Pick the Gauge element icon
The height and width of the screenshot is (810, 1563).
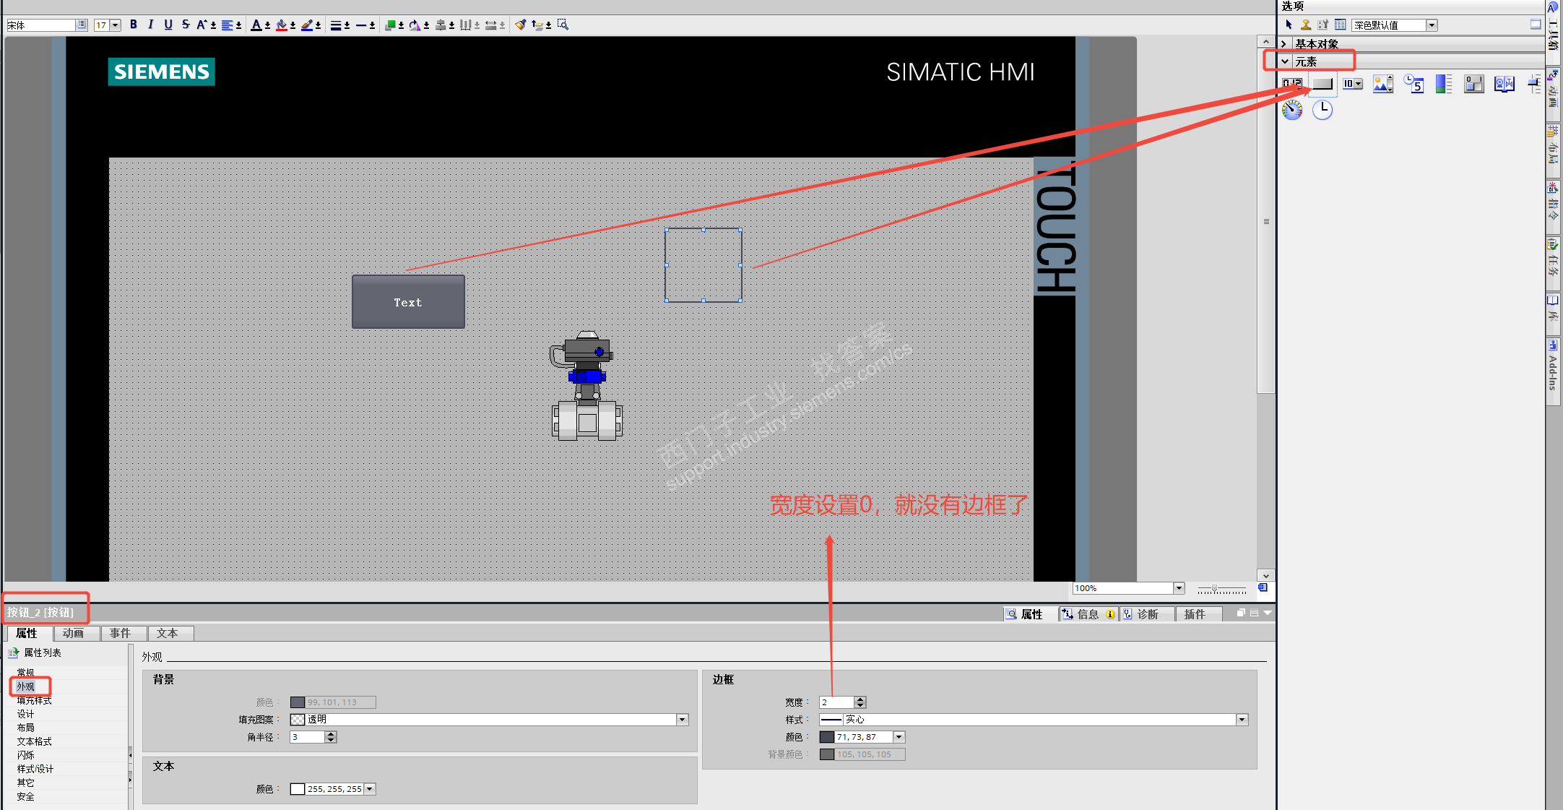[x=1291, y=111]
